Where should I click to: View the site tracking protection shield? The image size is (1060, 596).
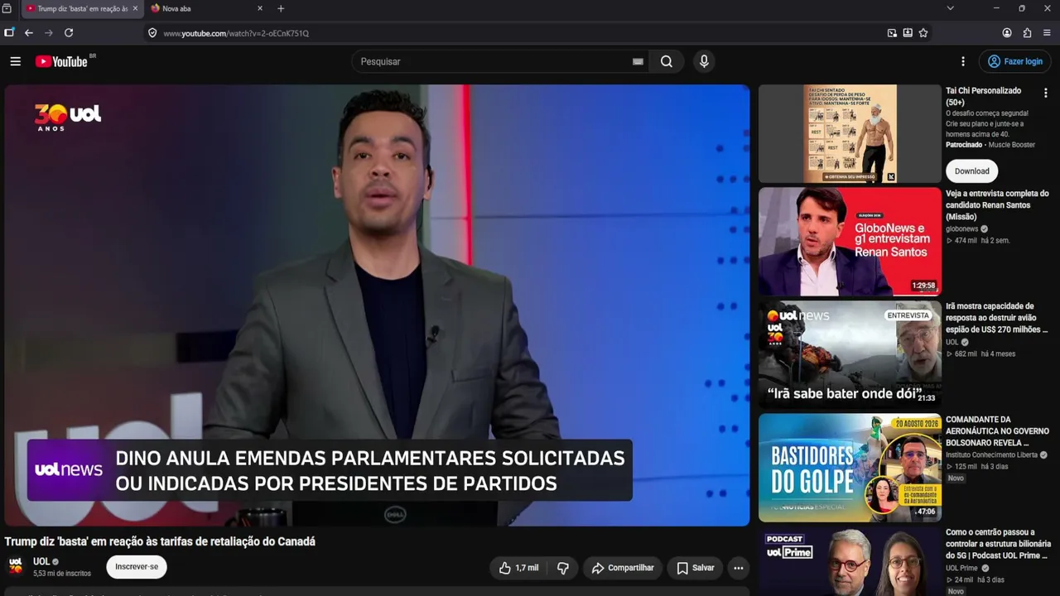(x=152, y=33)
